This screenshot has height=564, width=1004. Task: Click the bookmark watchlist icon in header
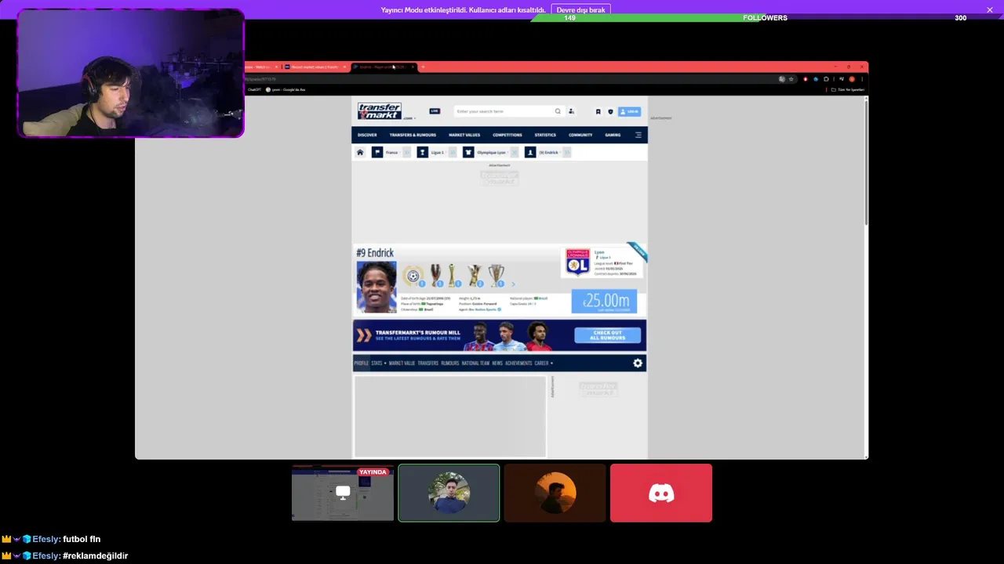click(x=598, y=111)
